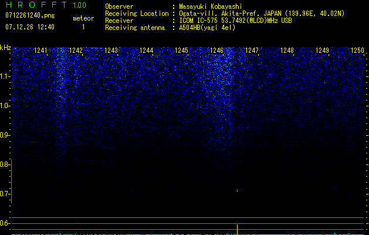Click the 1248 time marker
This screenshot has height=235, width=369.
[x=287, y=51]
